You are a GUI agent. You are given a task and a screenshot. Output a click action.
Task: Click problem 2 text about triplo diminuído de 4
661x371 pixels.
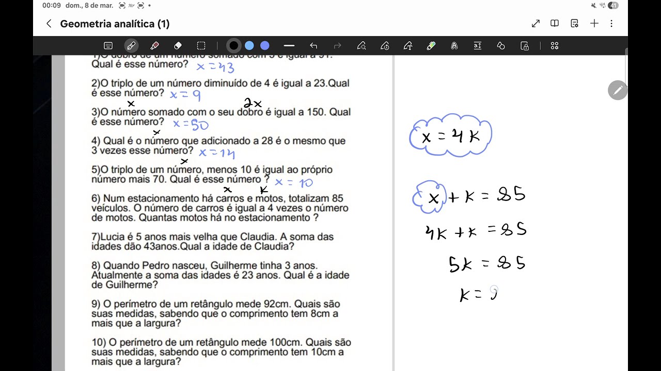(x=221, y=88)
